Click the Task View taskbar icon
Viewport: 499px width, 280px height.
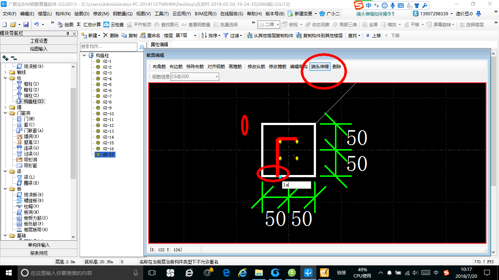click(152, 272)
